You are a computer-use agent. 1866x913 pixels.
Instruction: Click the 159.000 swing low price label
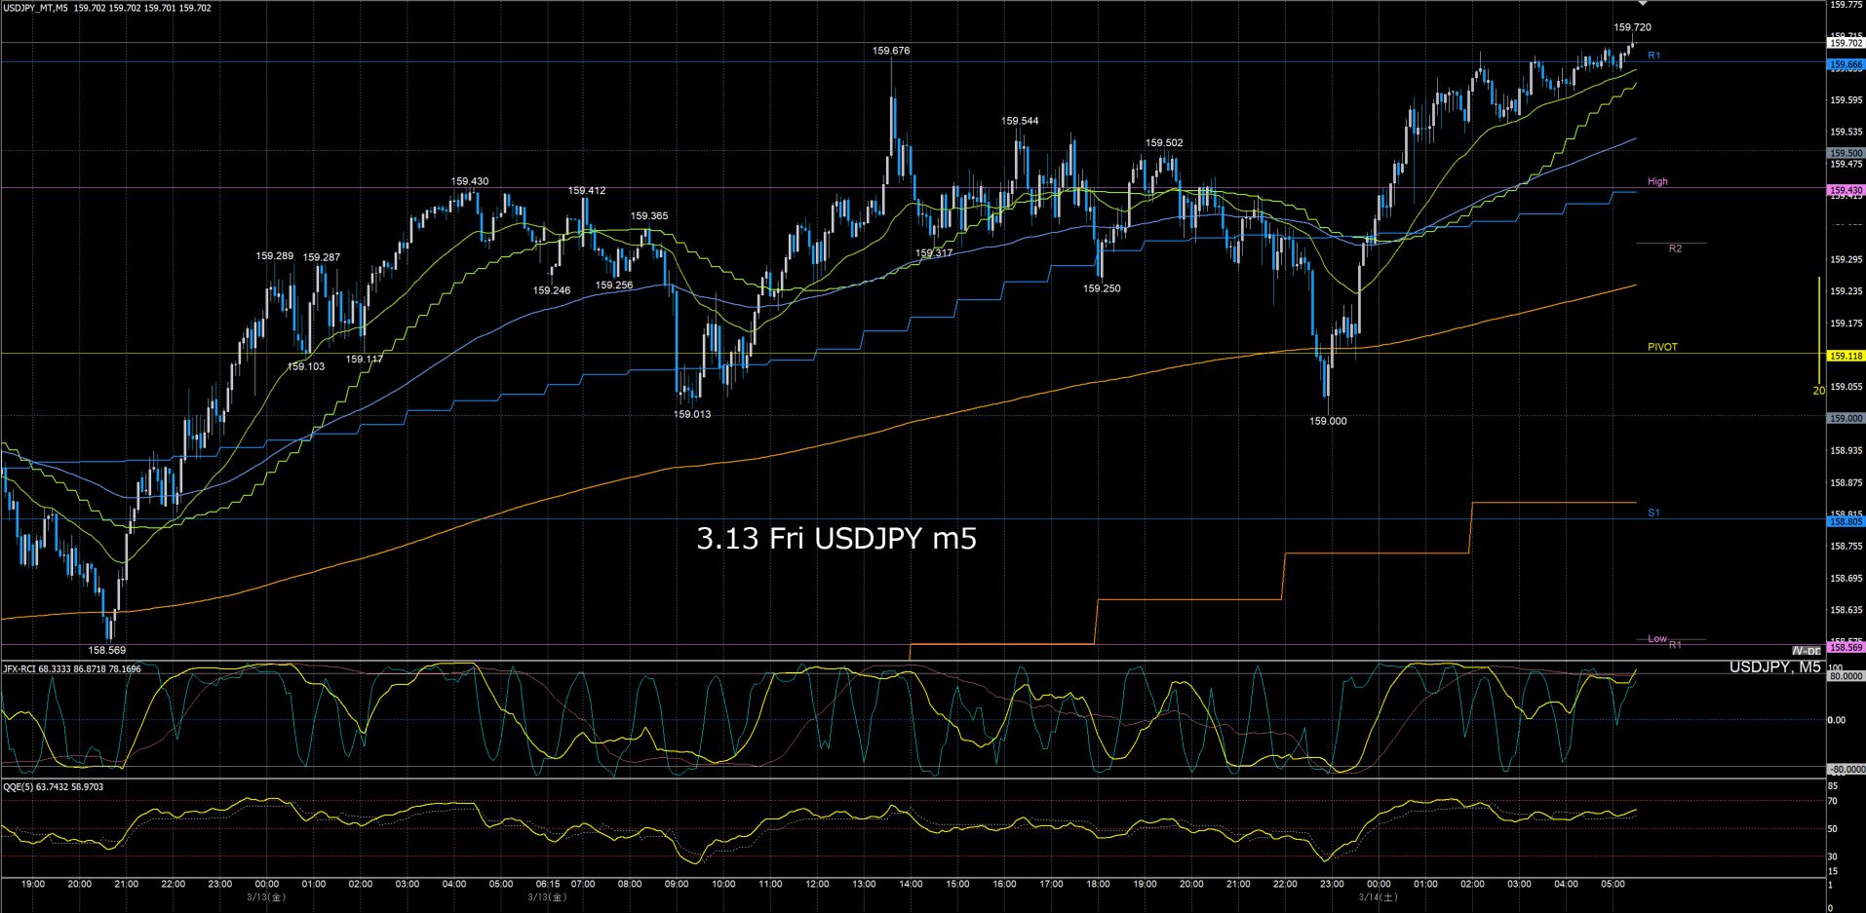(x=1328, y=421)
